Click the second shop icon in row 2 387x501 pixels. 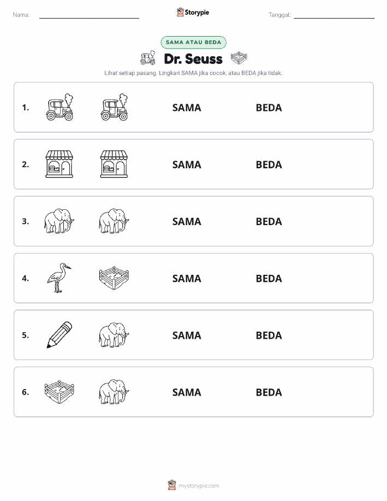(x=114, y=164)
